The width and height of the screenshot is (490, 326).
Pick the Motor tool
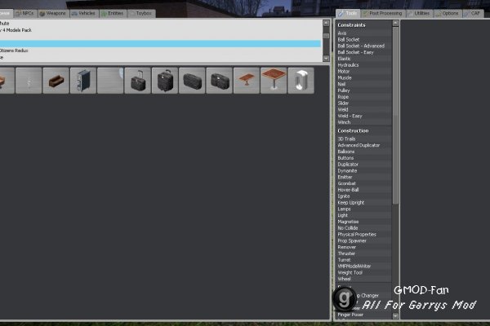363,72
